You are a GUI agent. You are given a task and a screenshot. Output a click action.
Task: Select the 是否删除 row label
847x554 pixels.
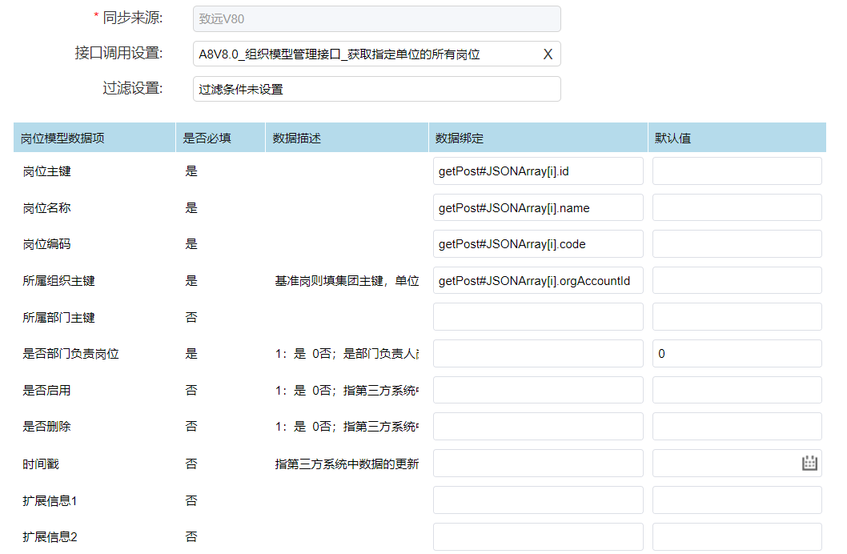pyautogui.click(x=47, y=427)
